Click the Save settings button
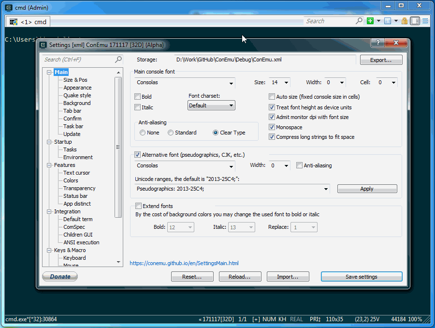Viewport: 435px width, 328px height. [x=362, y=277]
